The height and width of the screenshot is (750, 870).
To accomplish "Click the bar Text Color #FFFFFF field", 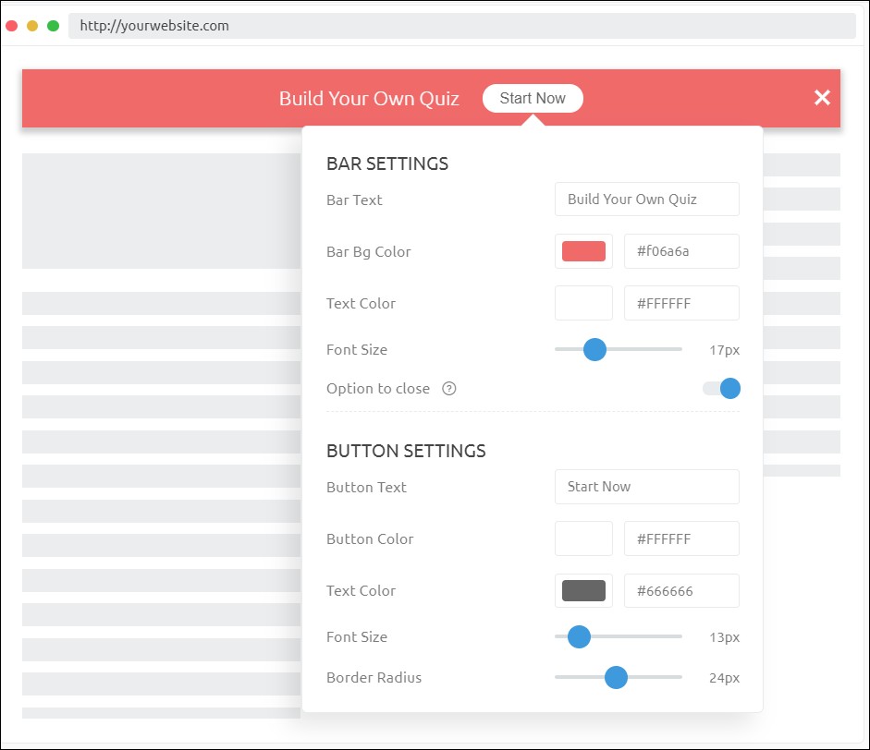I will tap(681, 303).
